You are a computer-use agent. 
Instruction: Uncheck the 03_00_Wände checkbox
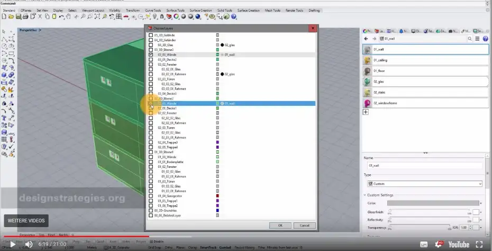(x=151, y=55)
